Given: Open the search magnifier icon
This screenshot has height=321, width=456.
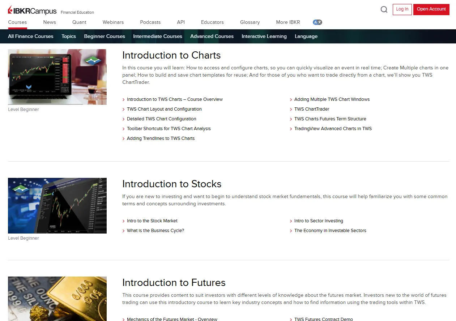Looking at the screenshot, I should (384, 9).
